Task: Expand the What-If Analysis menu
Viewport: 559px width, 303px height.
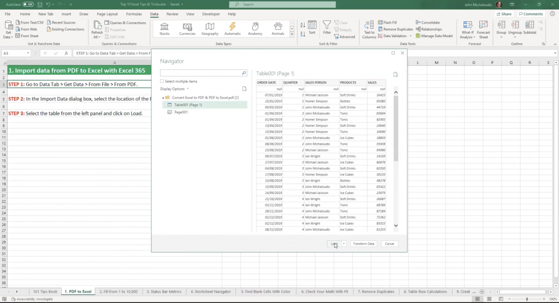Action: point(467,30)
